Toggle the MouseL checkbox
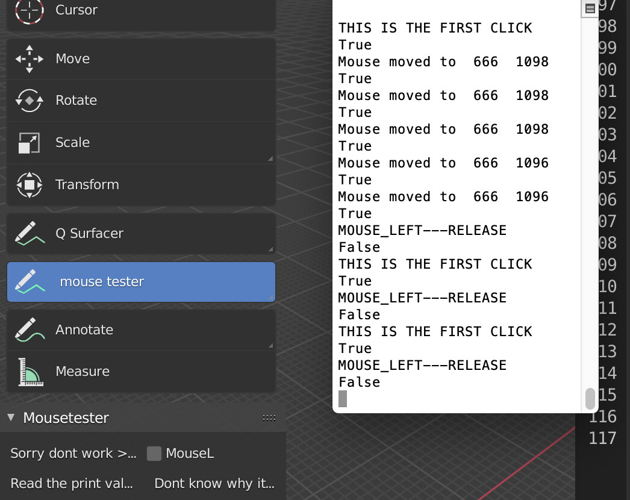The image size is (630, 500). pyautogui.click(x=154, y=454)
